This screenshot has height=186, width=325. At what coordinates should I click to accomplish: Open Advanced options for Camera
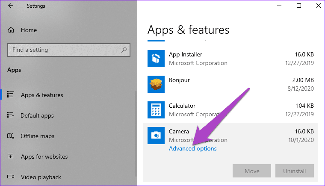(192, 148)
